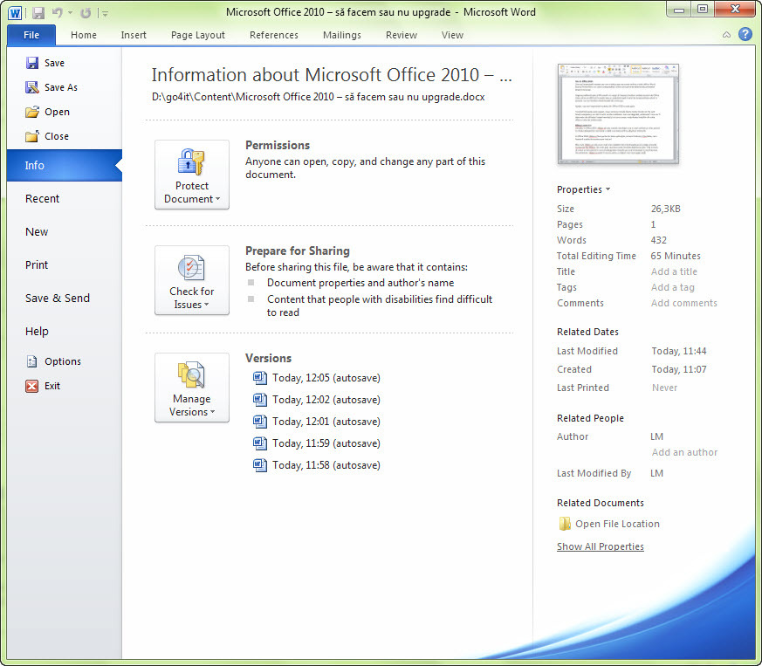Click the red Exit icon in sidebar
Screen dimensions: 762x666
point(32,386)
